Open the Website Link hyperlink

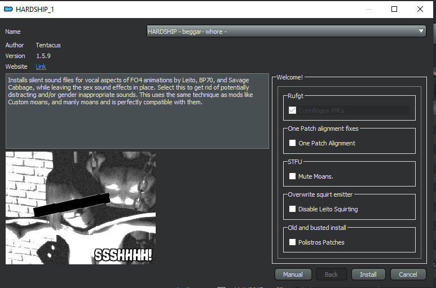click(x=41, y=67)
